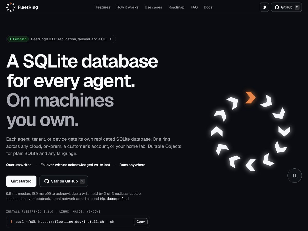Open the Docs nav link
The height and width of the screenshot is (231, 308).
pos(208,7)
